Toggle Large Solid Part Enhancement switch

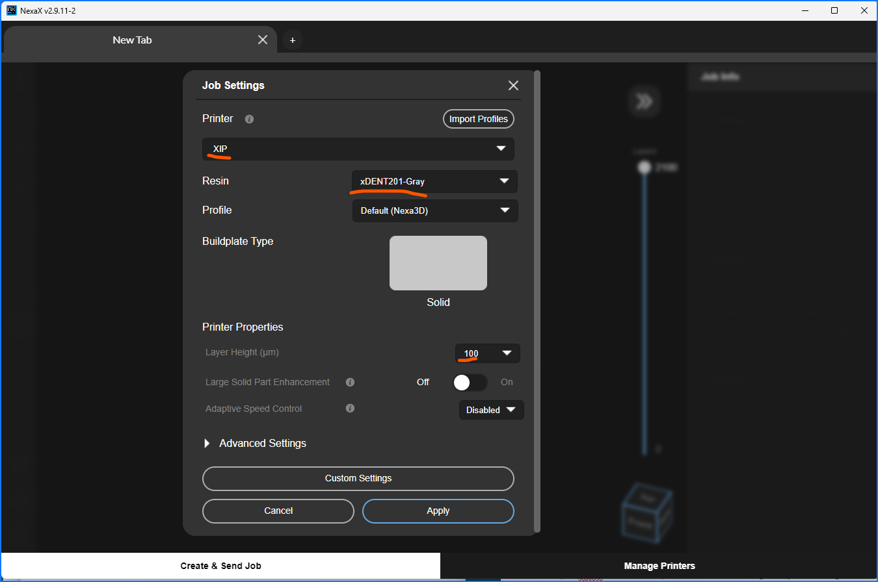pos(470,383)
